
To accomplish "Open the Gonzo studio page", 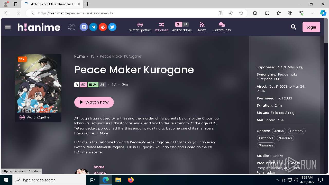I will (x=278, y=156).
